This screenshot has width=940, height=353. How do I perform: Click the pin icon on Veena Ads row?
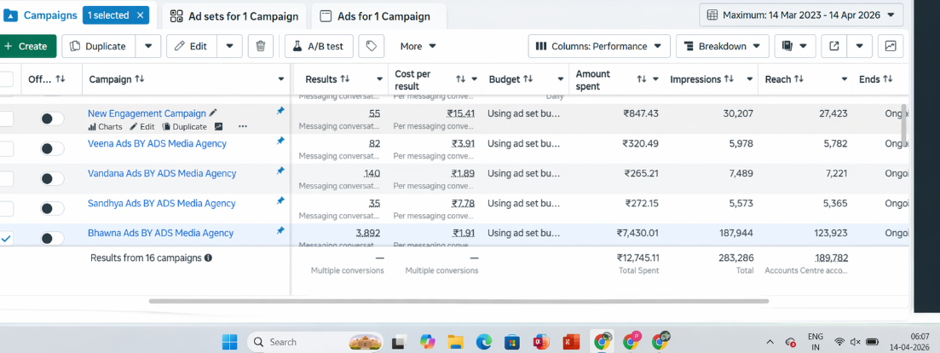click(x=280, y=141)
